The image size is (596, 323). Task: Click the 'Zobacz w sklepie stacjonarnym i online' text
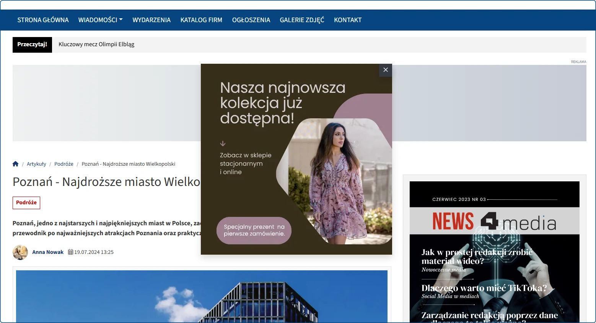click(x=246, y=163)
